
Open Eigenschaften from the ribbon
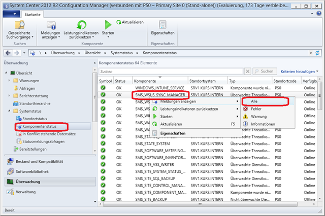tap(162, 28)
